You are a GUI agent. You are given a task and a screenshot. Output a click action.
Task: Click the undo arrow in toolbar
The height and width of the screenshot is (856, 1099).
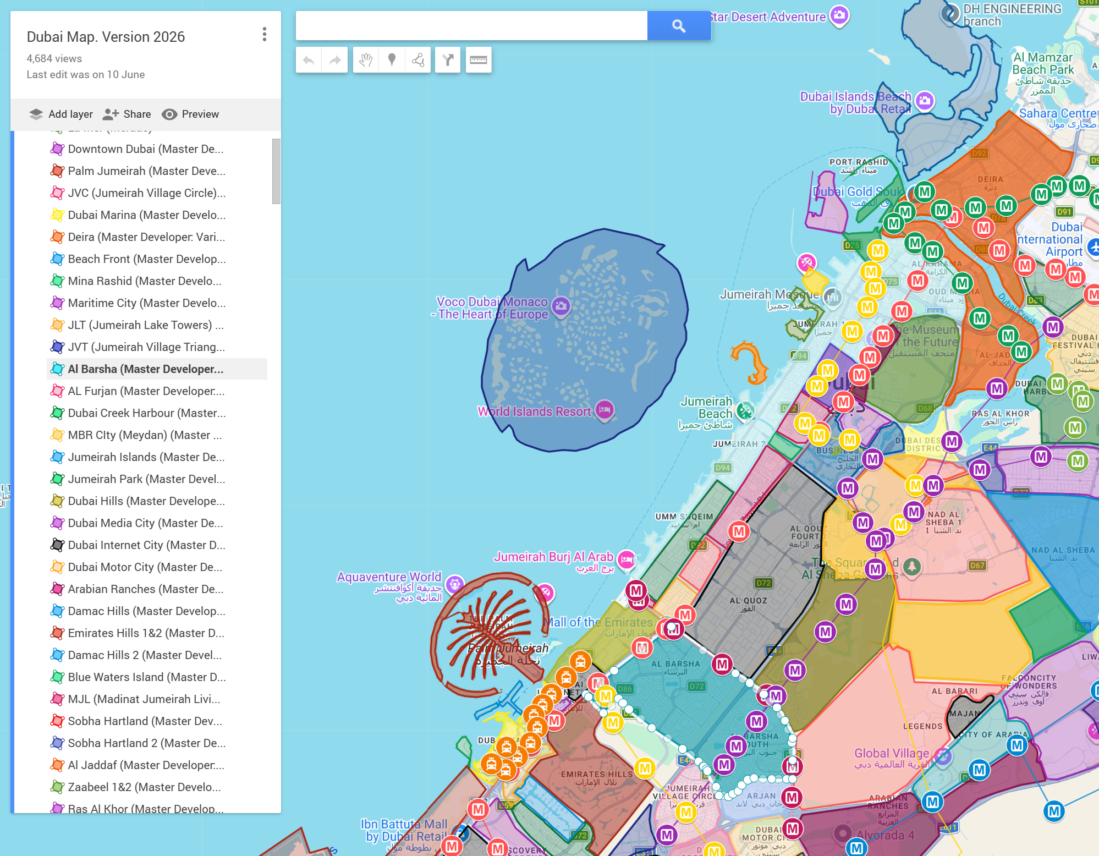pyautogui.click(x=309, y=60)
